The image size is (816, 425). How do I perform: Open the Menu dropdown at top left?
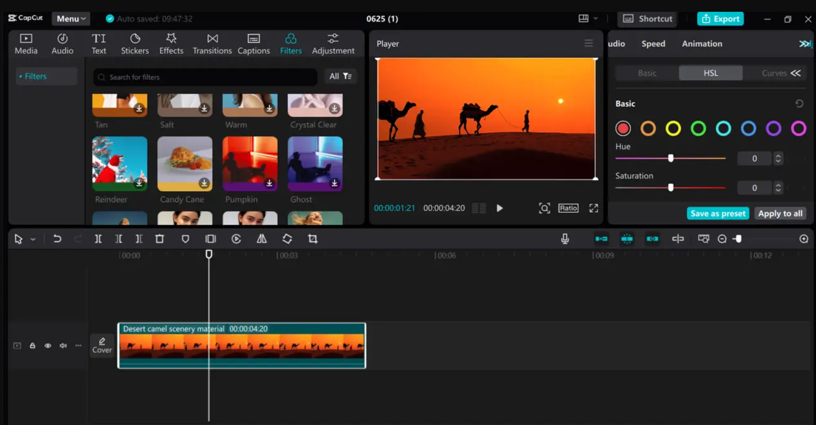point(70,19)
